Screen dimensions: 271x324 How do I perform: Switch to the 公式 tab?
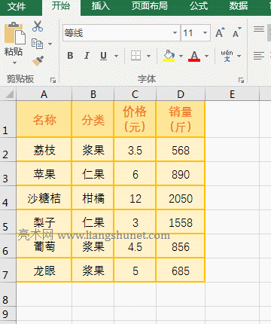[x=199, y=6]
